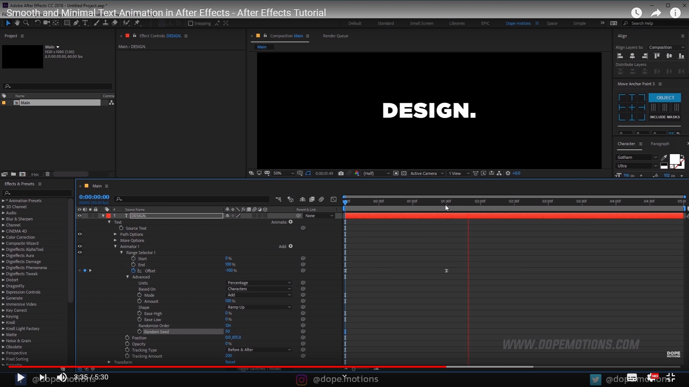
Task: Toggle the End property stopwatch
Action: pyautogui.click(x=133, y=264)
